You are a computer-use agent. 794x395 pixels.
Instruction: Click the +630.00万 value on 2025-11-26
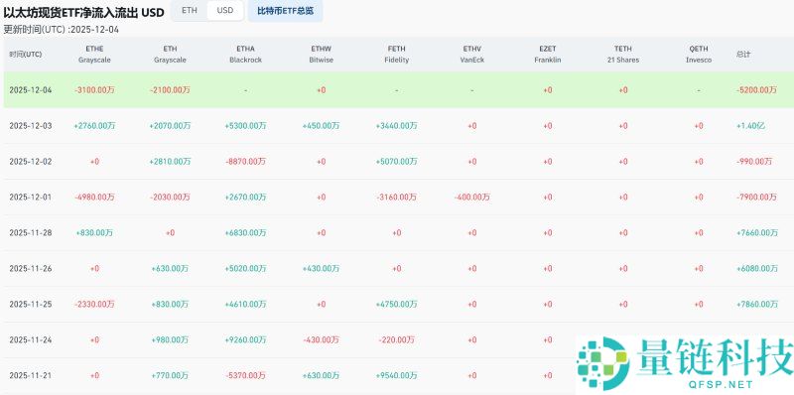point(170,268)
